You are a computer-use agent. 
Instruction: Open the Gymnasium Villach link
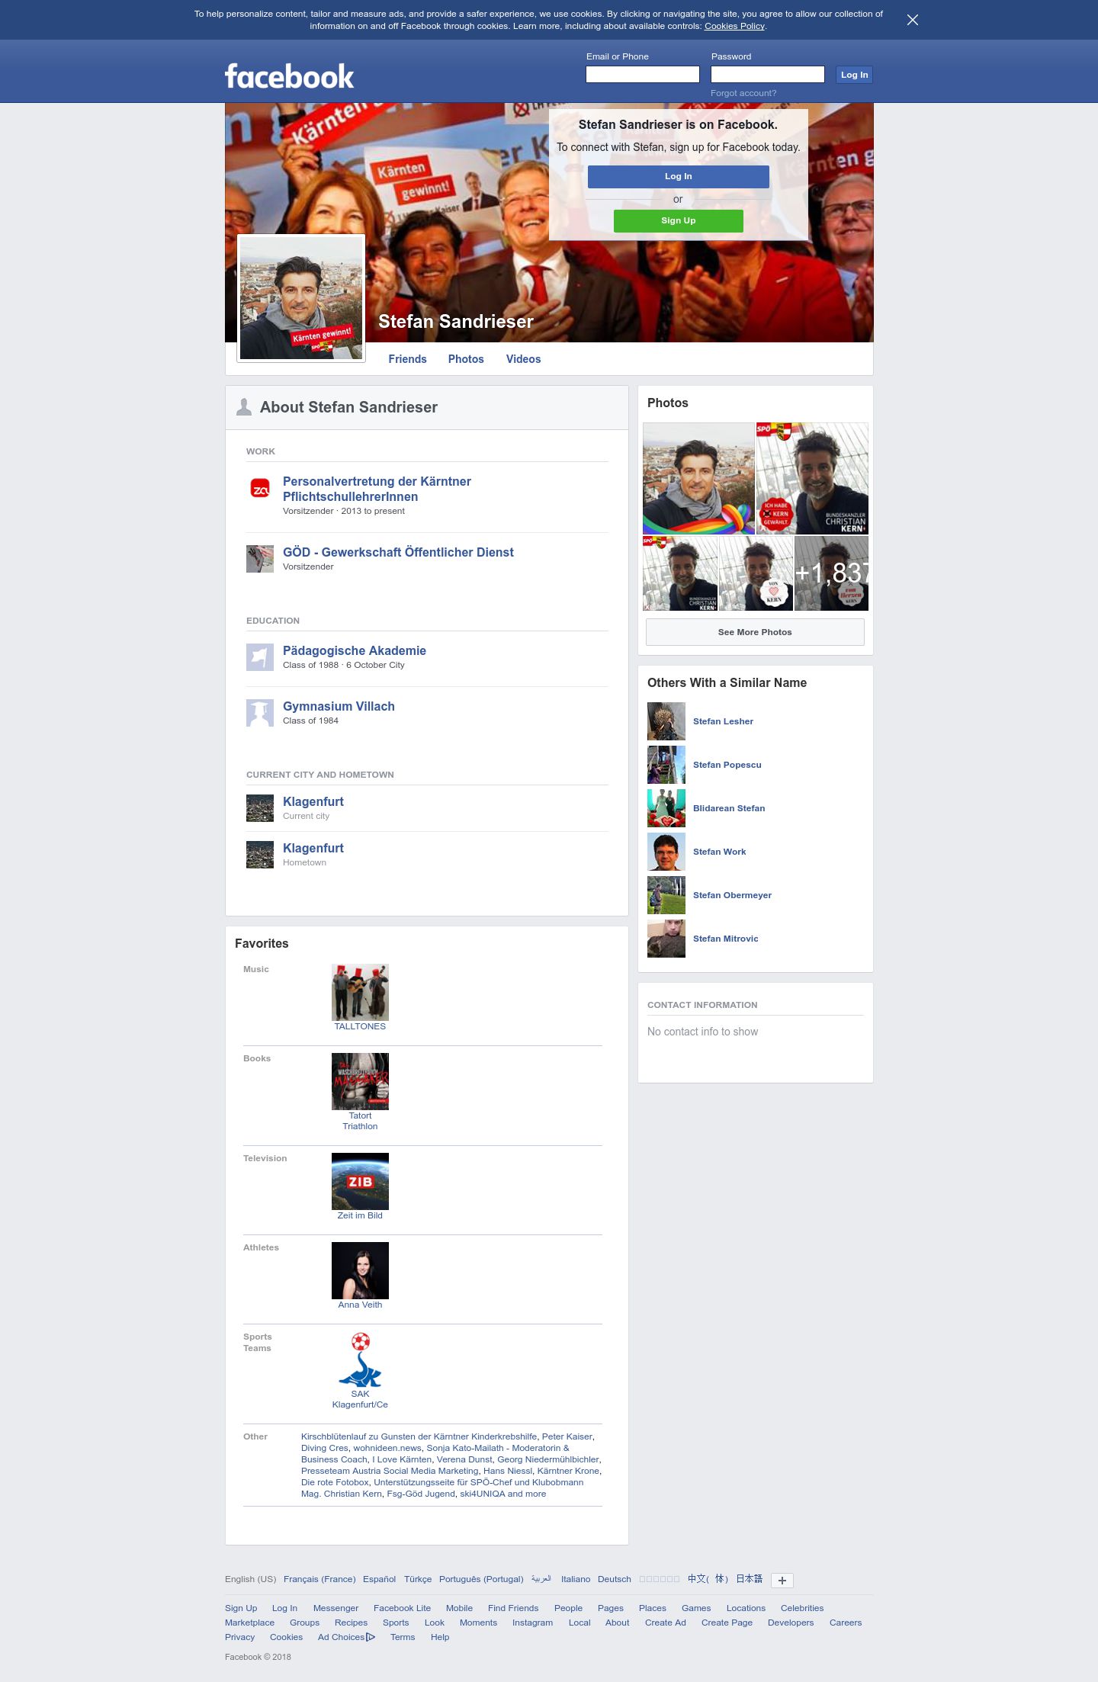[339, 706]
